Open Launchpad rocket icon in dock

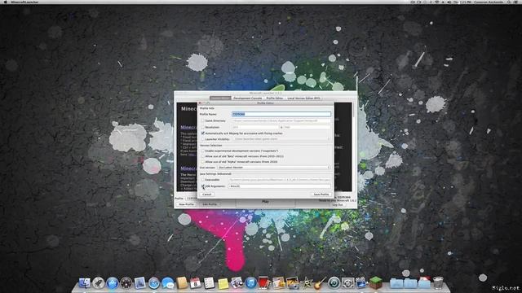coord(98,283)
